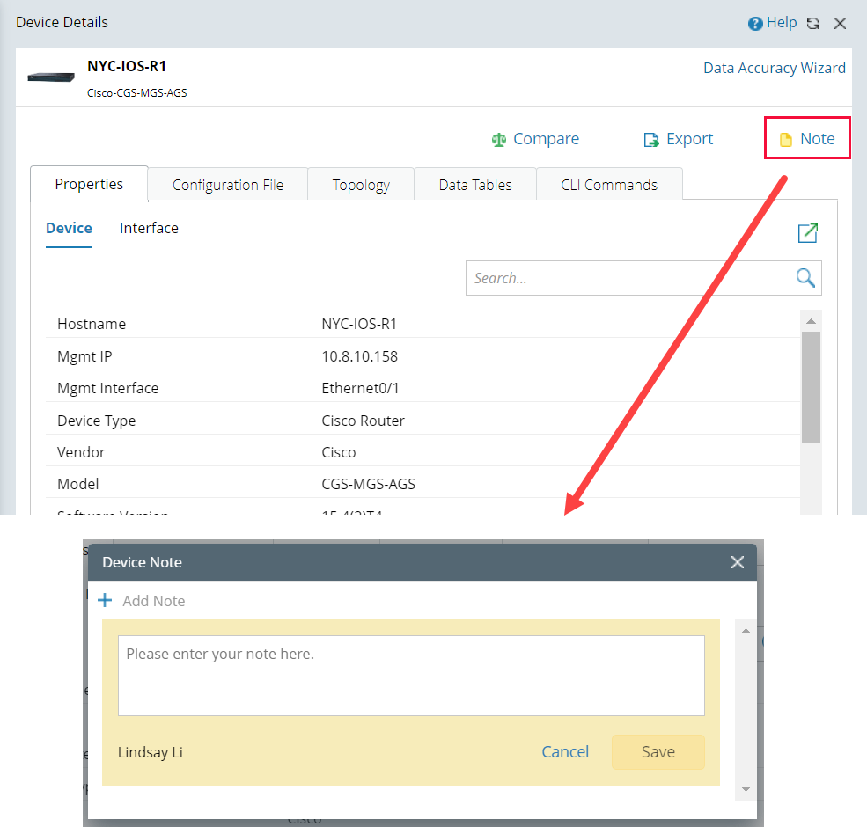Switch to the Configuration File tab

(x=227, y=184)
